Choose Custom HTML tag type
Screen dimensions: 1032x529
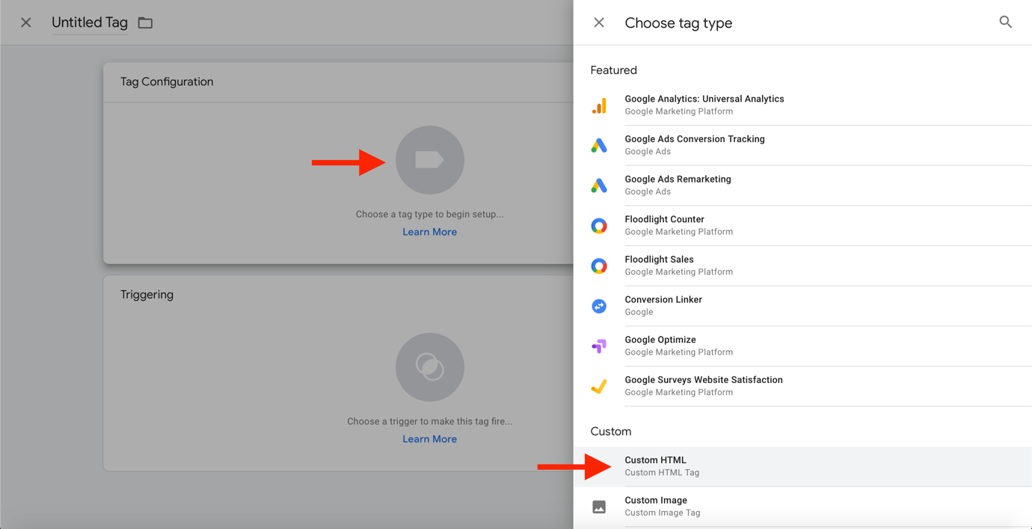pos(802,467)
